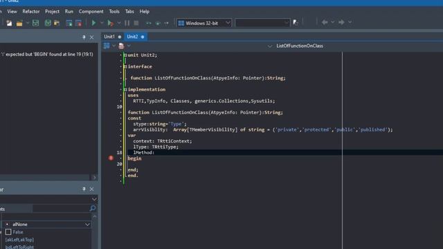
Task: Open the Tools menu
Action: (x=114, y=12)
